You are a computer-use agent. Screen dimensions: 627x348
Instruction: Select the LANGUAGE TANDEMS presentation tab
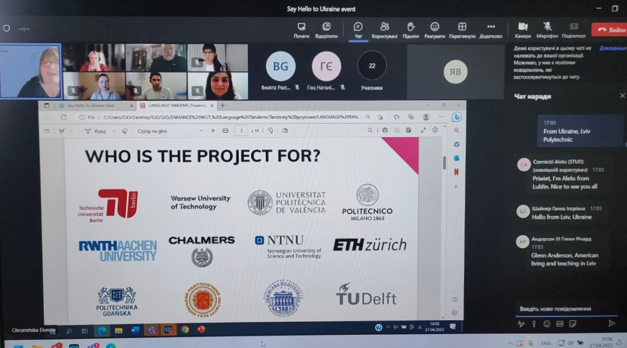[170, 105]
